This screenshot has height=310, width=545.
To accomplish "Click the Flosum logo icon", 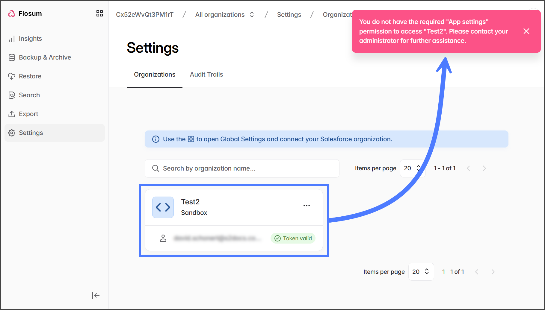I will [x=12, y=13].
